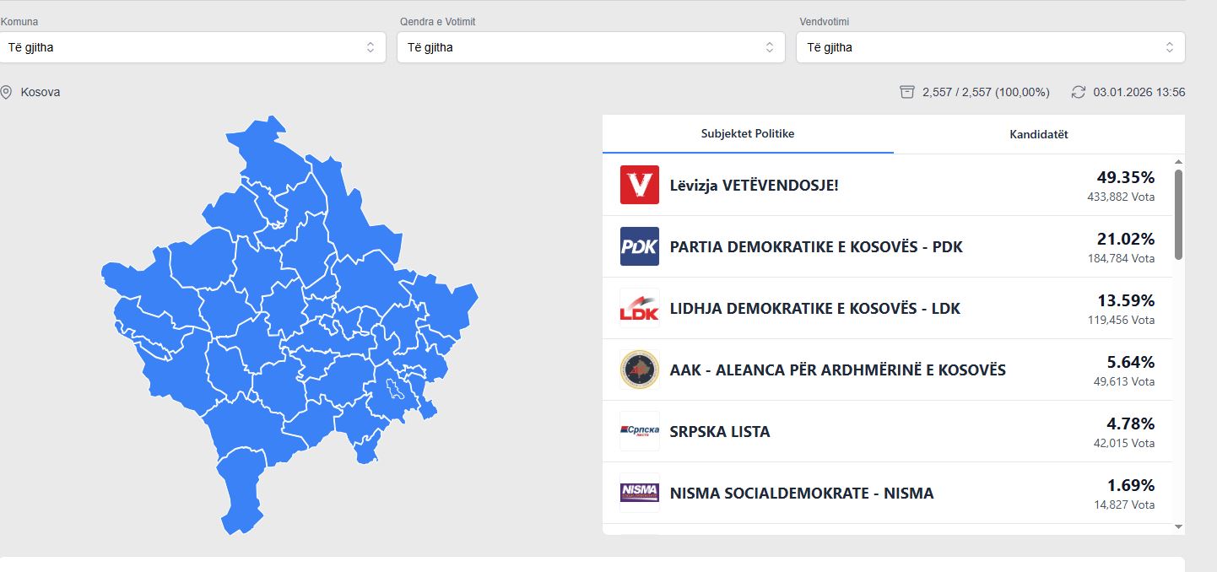The height and width of the screenshot is (572, 1217).
Task: Open the Komuna dropdown
Action: coord(192,47)
